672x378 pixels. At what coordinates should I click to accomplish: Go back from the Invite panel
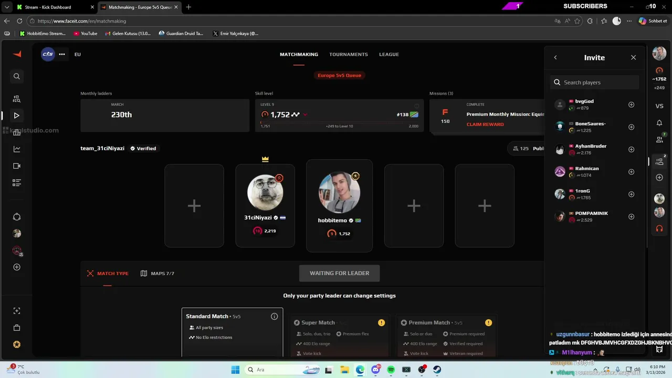555,58
